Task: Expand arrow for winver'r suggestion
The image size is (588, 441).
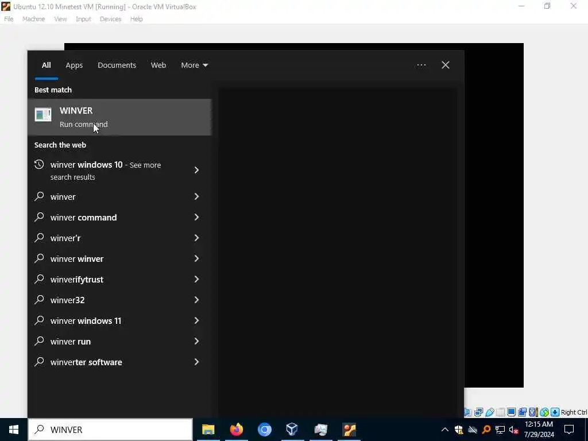Action: coord(196,238)
